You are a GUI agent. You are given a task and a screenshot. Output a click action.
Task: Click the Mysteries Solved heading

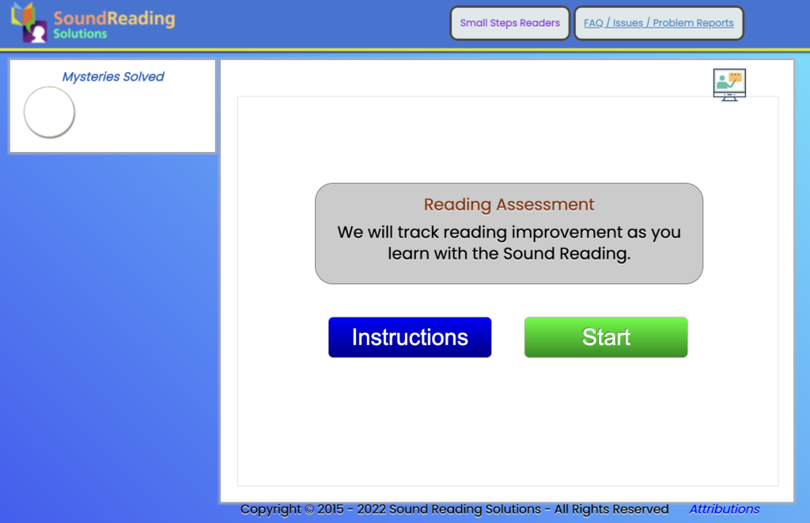(113, 77)
